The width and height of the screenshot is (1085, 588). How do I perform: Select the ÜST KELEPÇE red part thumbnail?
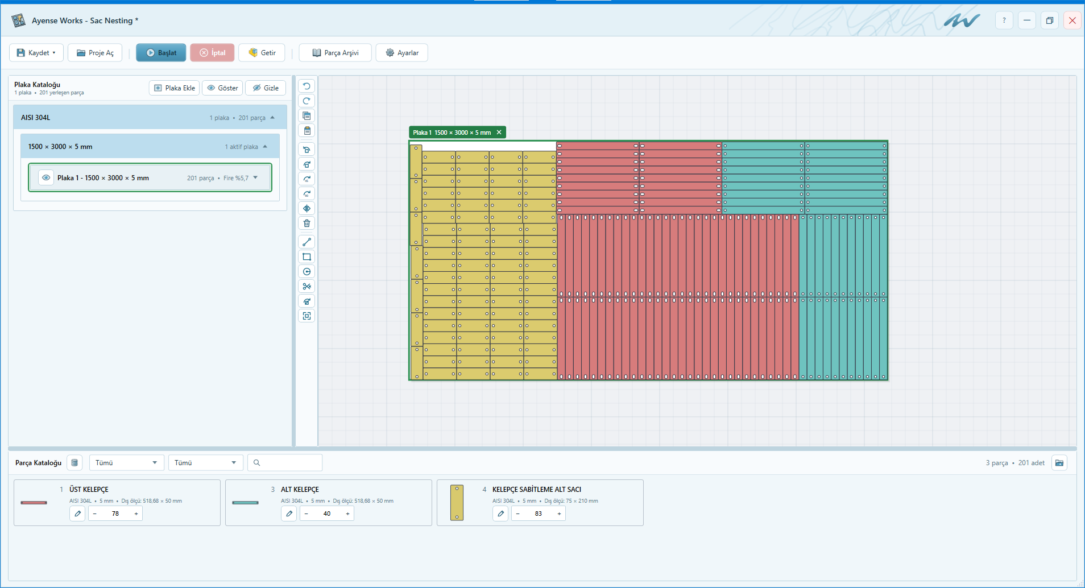tap(34, 503)
